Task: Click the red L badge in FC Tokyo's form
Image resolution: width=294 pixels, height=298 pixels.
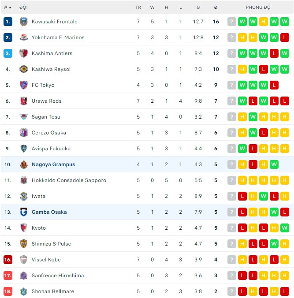Action: pos(274,85)
